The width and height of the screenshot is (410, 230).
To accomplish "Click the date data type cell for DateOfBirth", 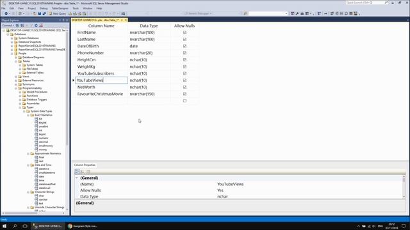I will (x=149, y=46).
